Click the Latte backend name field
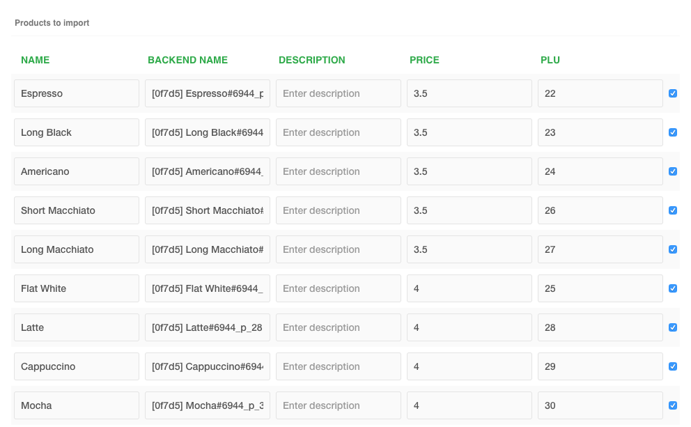 tap(207, 327)
